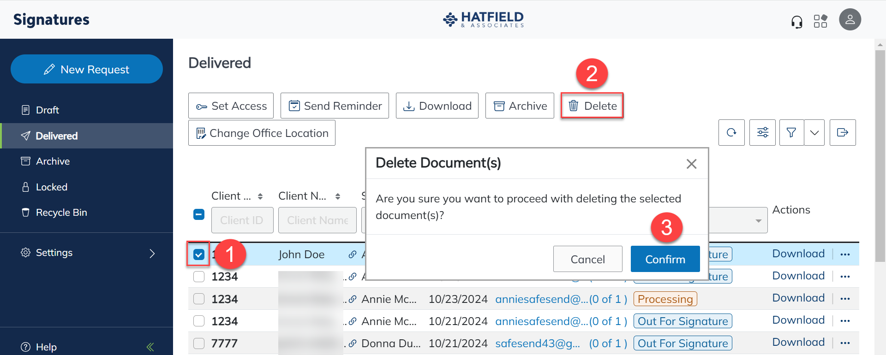Screen dimensions: 886x355
Task: Click link icon in Donna Du... row
Action: pos(353,343)
